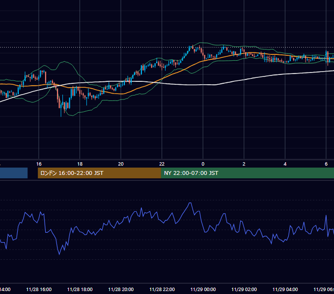Click the 11/28 16:00 label on lower axis
Image resolution: width=334 pixels, height=294 pixels.
[39, 290]
